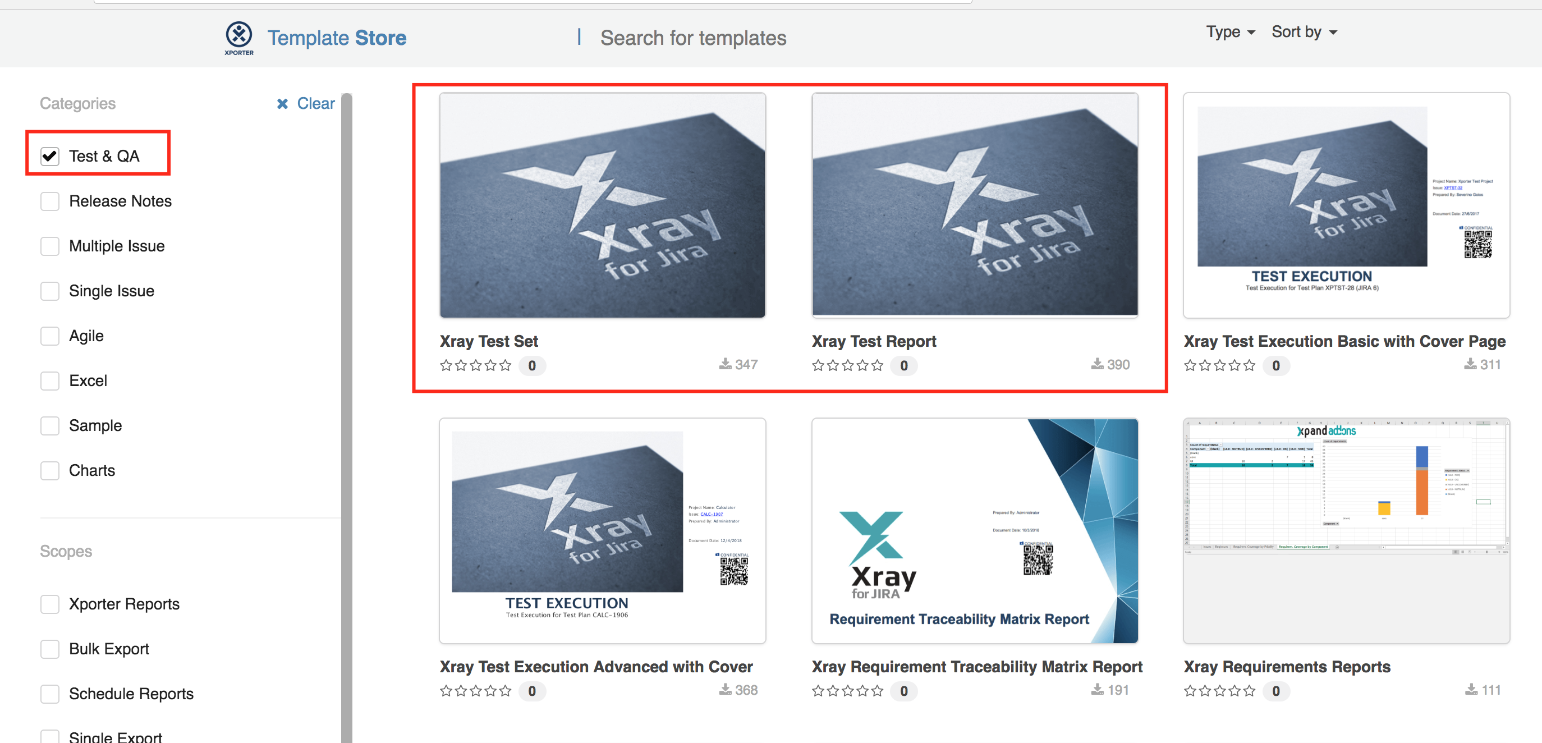Image resolution: width=1542 pixels, height=743 pixels.
Task: Click the Xray Test Report thumbnail
Action: (975, 205)
